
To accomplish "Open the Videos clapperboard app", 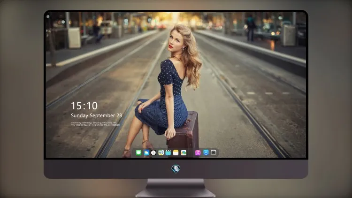I will click(x=168, y=152).
